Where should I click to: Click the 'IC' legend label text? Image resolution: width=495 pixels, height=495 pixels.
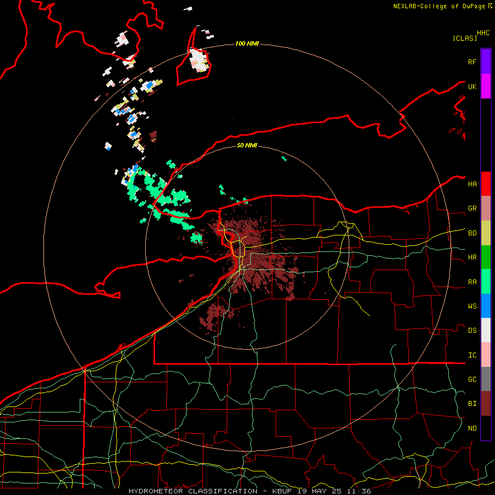coord(472,355)
